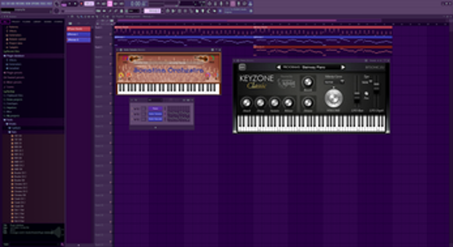The width and height of the screenshot is (453, 247).
Task: Expand the Scores folder in browser
Action: 9,87
